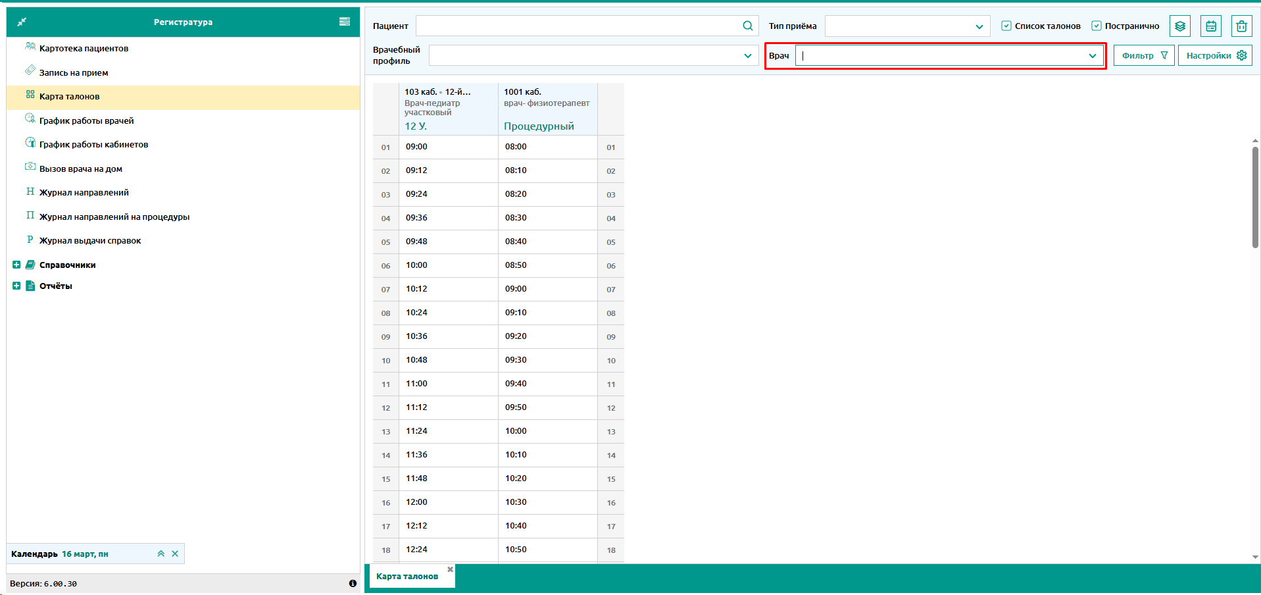This screenshot has width=1261, height=595.
Task: Click the info icon beside version number
Action: (x=353, y=584)
